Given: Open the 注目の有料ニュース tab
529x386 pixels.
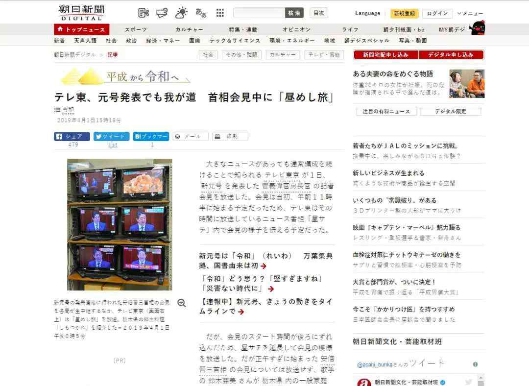Looking at the screenshot, I should (x=386, y=111).
